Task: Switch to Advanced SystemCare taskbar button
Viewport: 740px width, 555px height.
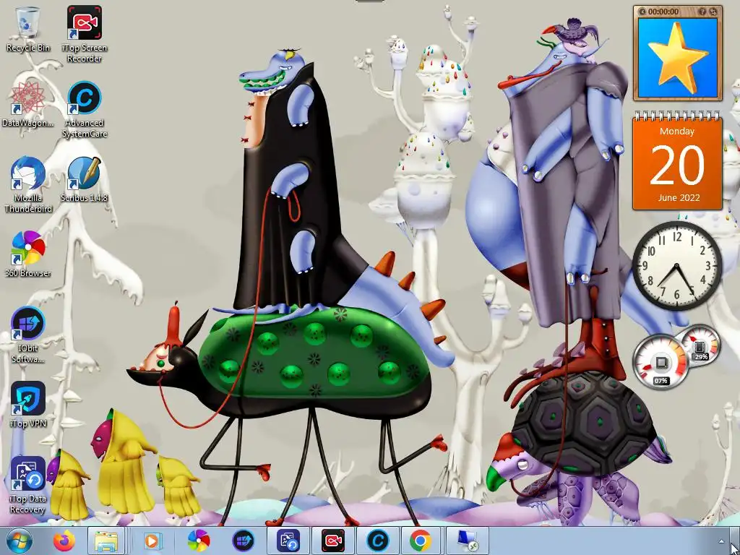Action: pyautogui.click(x=377, y=541)
